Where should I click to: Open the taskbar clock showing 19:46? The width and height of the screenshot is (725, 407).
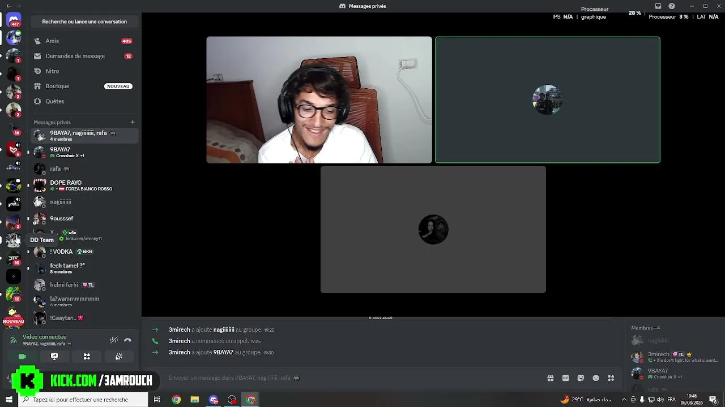point(692,400)
